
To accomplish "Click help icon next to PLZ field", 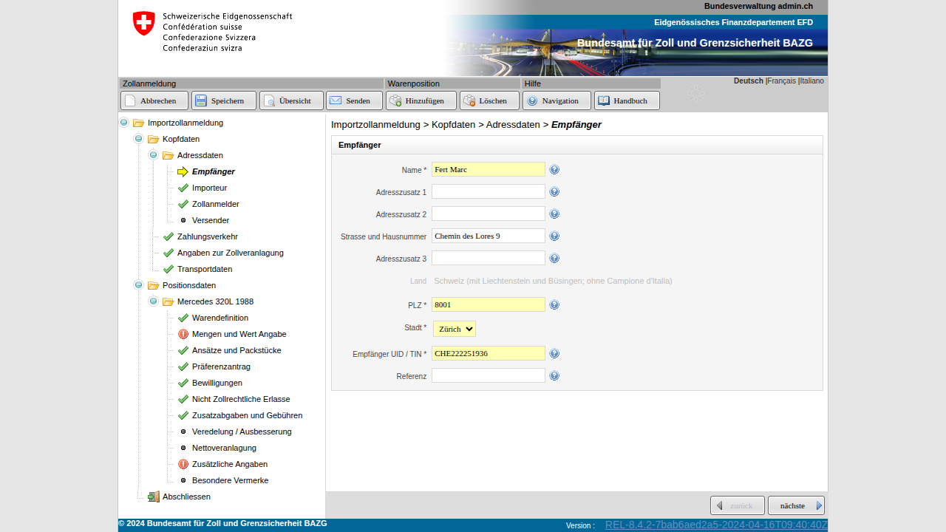I will [554, 305].
